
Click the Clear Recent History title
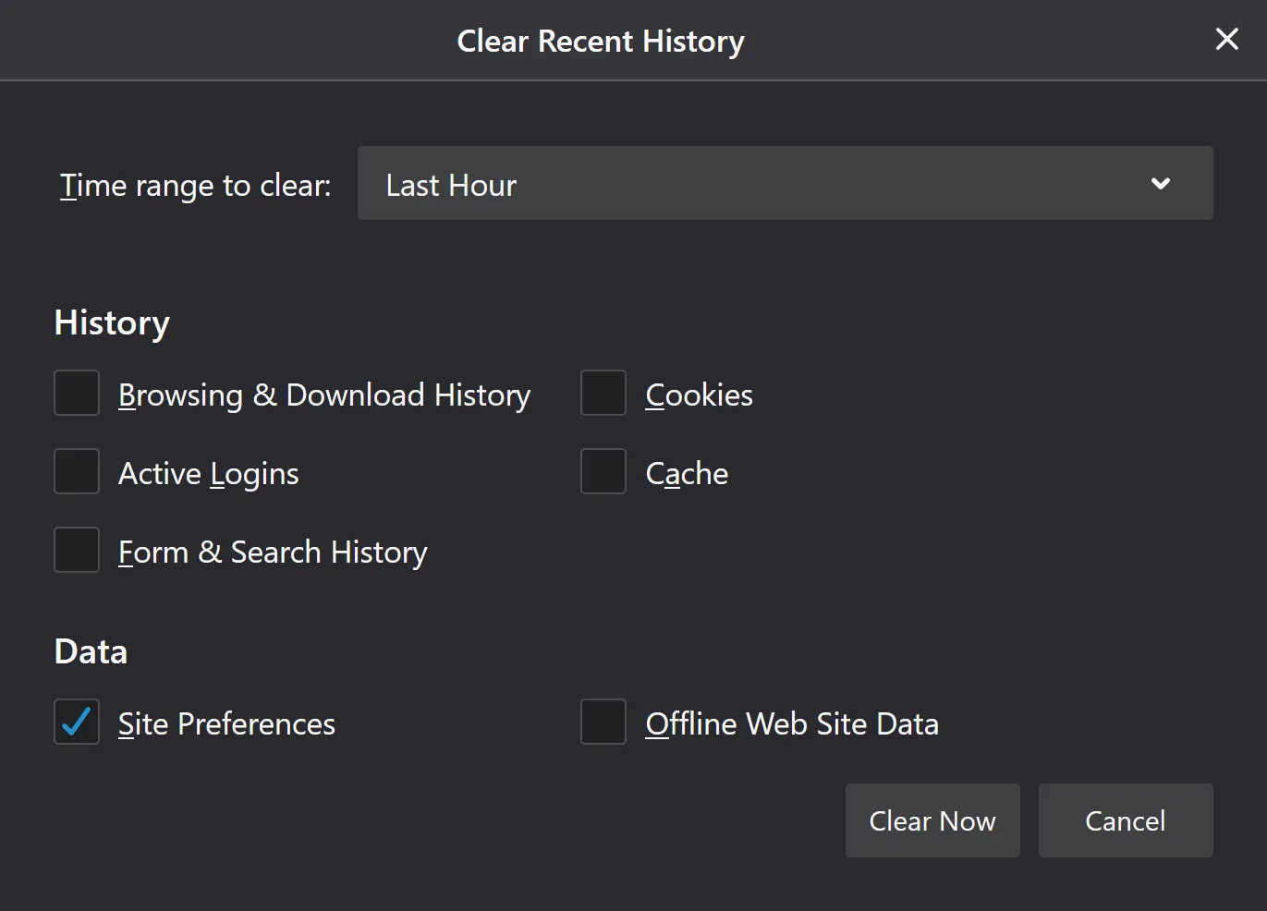(599, 41)
